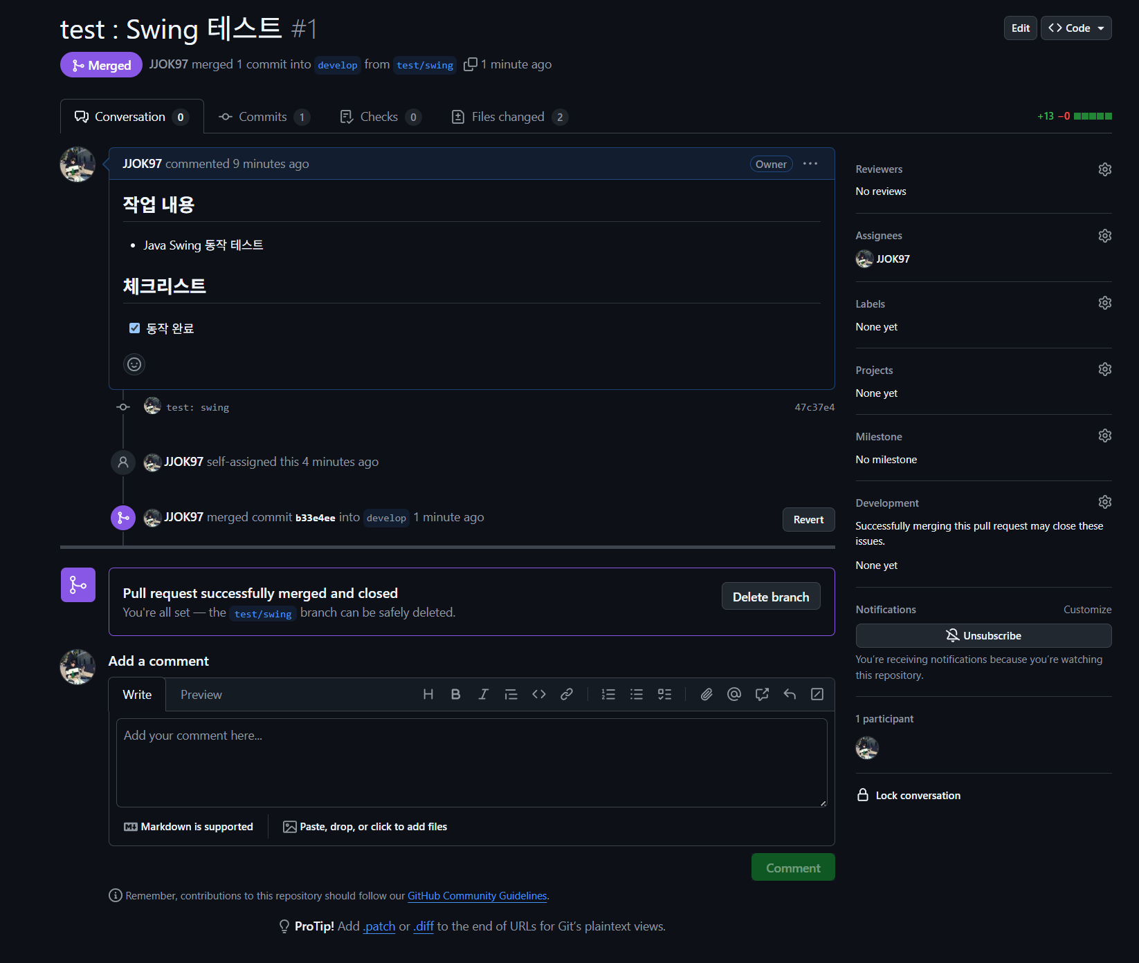Open the test: swing commit message
This screenshot has height=963, width=1139.
pyautogui.click(x=197, y=408)
